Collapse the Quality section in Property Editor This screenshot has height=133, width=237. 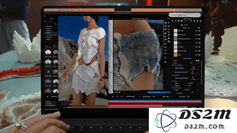point(173,81)
